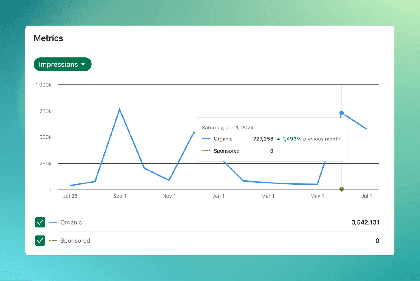Uncheck the Organic series checkbox
Viewport: 420px width, 281px height.
pyautogui.click(x=40, y=222)
